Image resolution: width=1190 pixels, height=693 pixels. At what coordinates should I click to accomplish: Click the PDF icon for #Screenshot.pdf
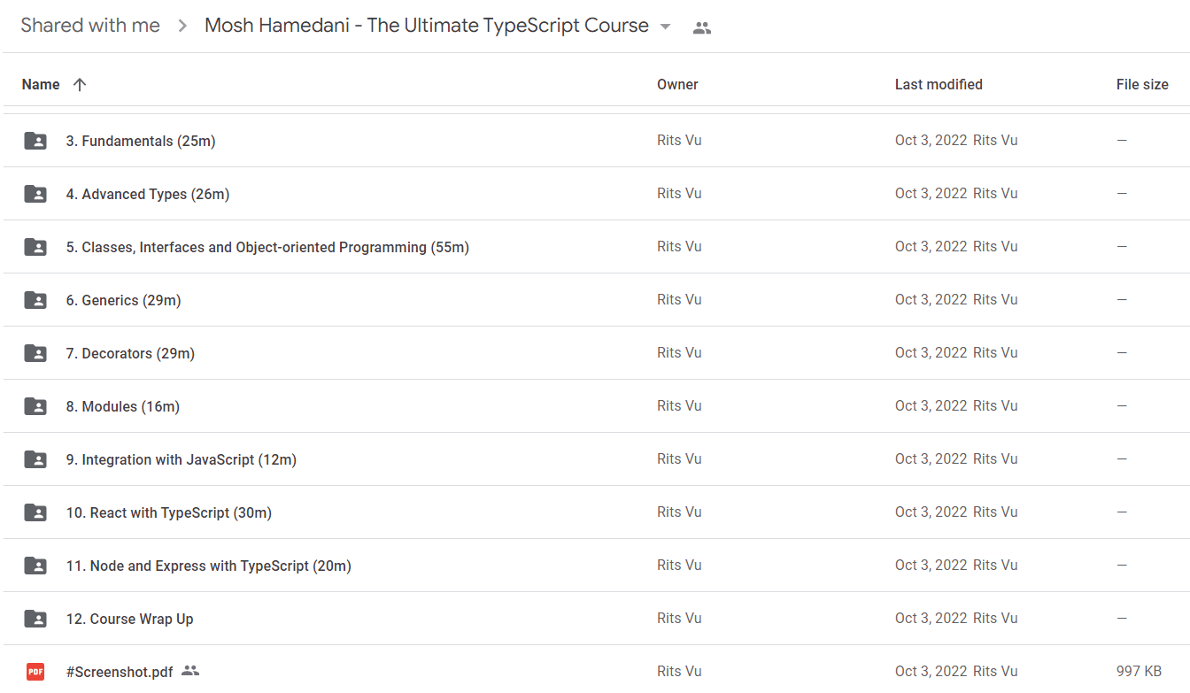35,672
